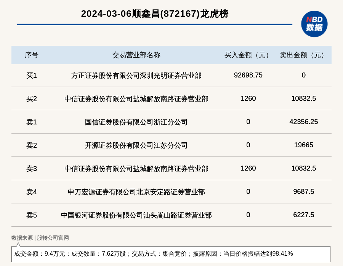The height and width of the screenshot is (266, 343).
Task: Click 申万宏源证券有限公司北京安定路证券营业部
Action: (136, 192)
